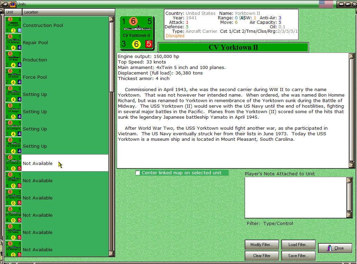Select the CV Yorktown counter in Setting Up
357x264 pixels.
tap(13, 94)
